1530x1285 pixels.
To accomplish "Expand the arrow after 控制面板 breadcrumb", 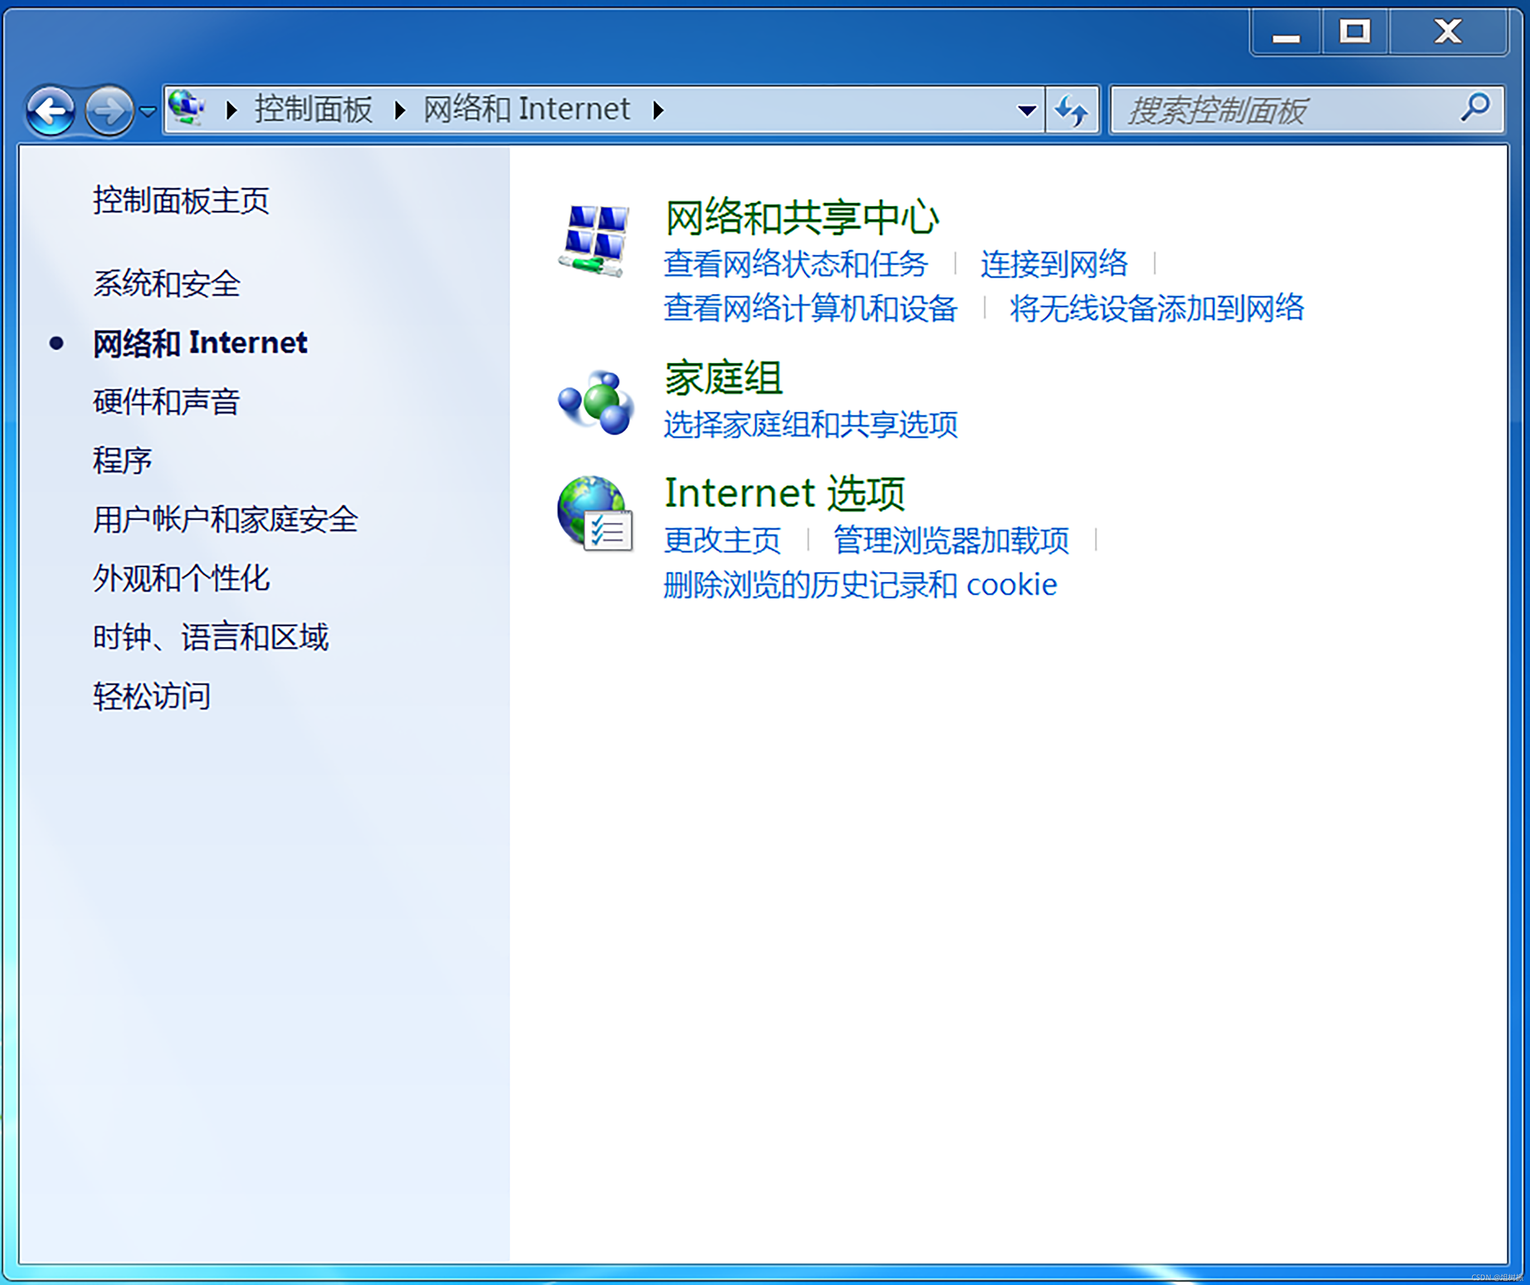I will pyautogui.click(x=399, y=111).
